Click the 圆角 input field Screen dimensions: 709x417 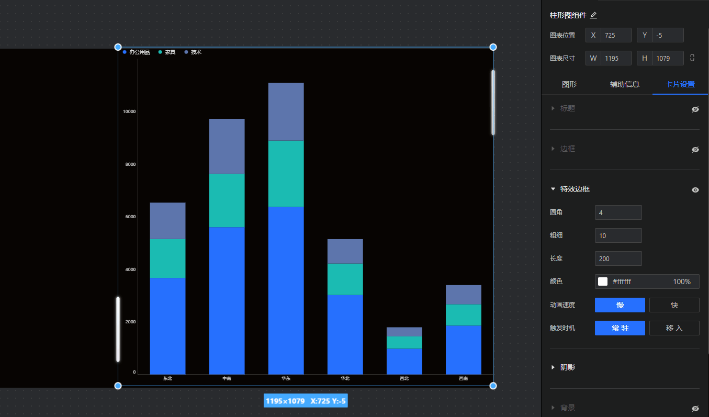point(618,212)
